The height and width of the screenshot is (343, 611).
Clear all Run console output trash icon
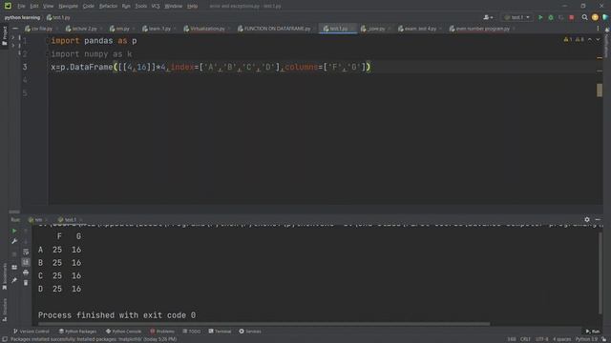coord(26,283)
